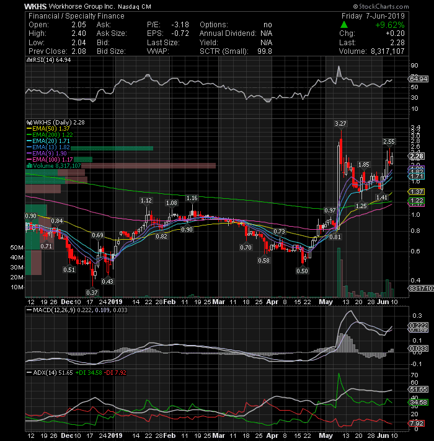Screen dimensions: 434x441
Task: Click the EMA(100) 1.17 legend entry
Action: pos(50,159)
